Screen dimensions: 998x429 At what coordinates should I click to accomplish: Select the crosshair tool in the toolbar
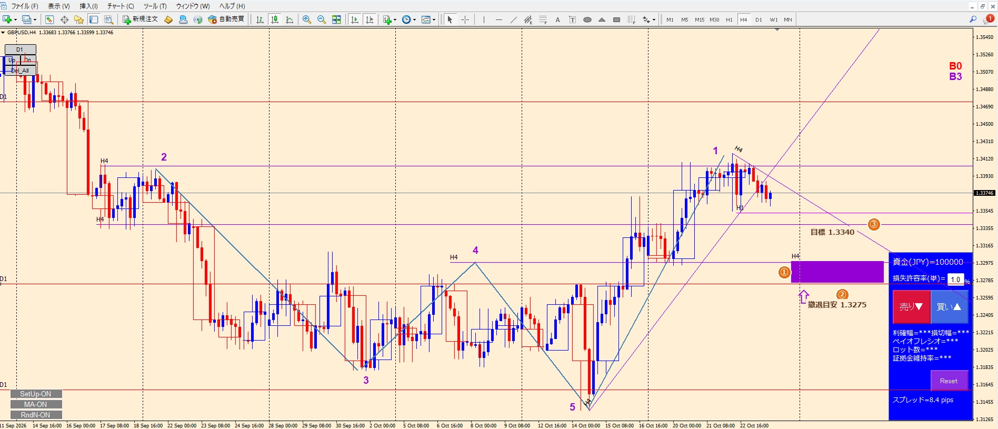(465, 19)
